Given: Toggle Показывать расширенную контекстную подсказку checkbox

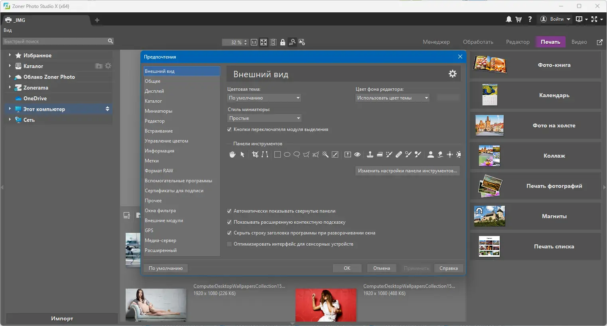Looking at the screenshot, I should click(x=229, y=222).
